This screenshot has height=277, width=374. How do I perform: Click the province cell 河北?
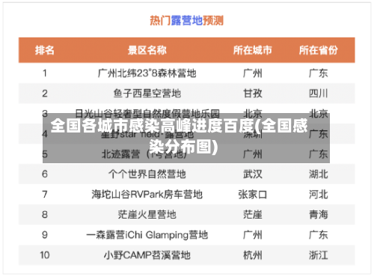(319, 195)
